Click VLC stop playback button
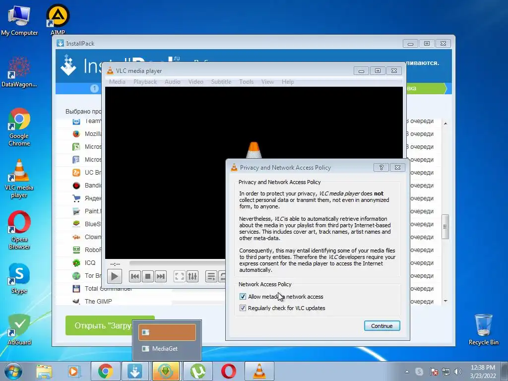 pyautogui.click(x=148, y=276)
